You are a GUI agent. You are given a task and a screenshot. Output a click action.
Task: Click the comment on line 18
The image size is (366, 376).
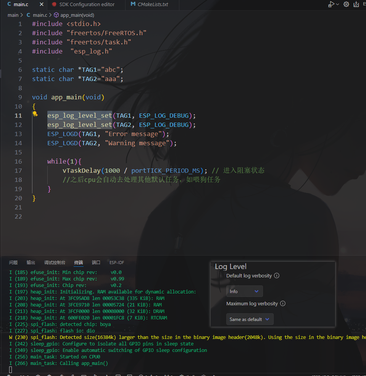(x=141, y=180)
